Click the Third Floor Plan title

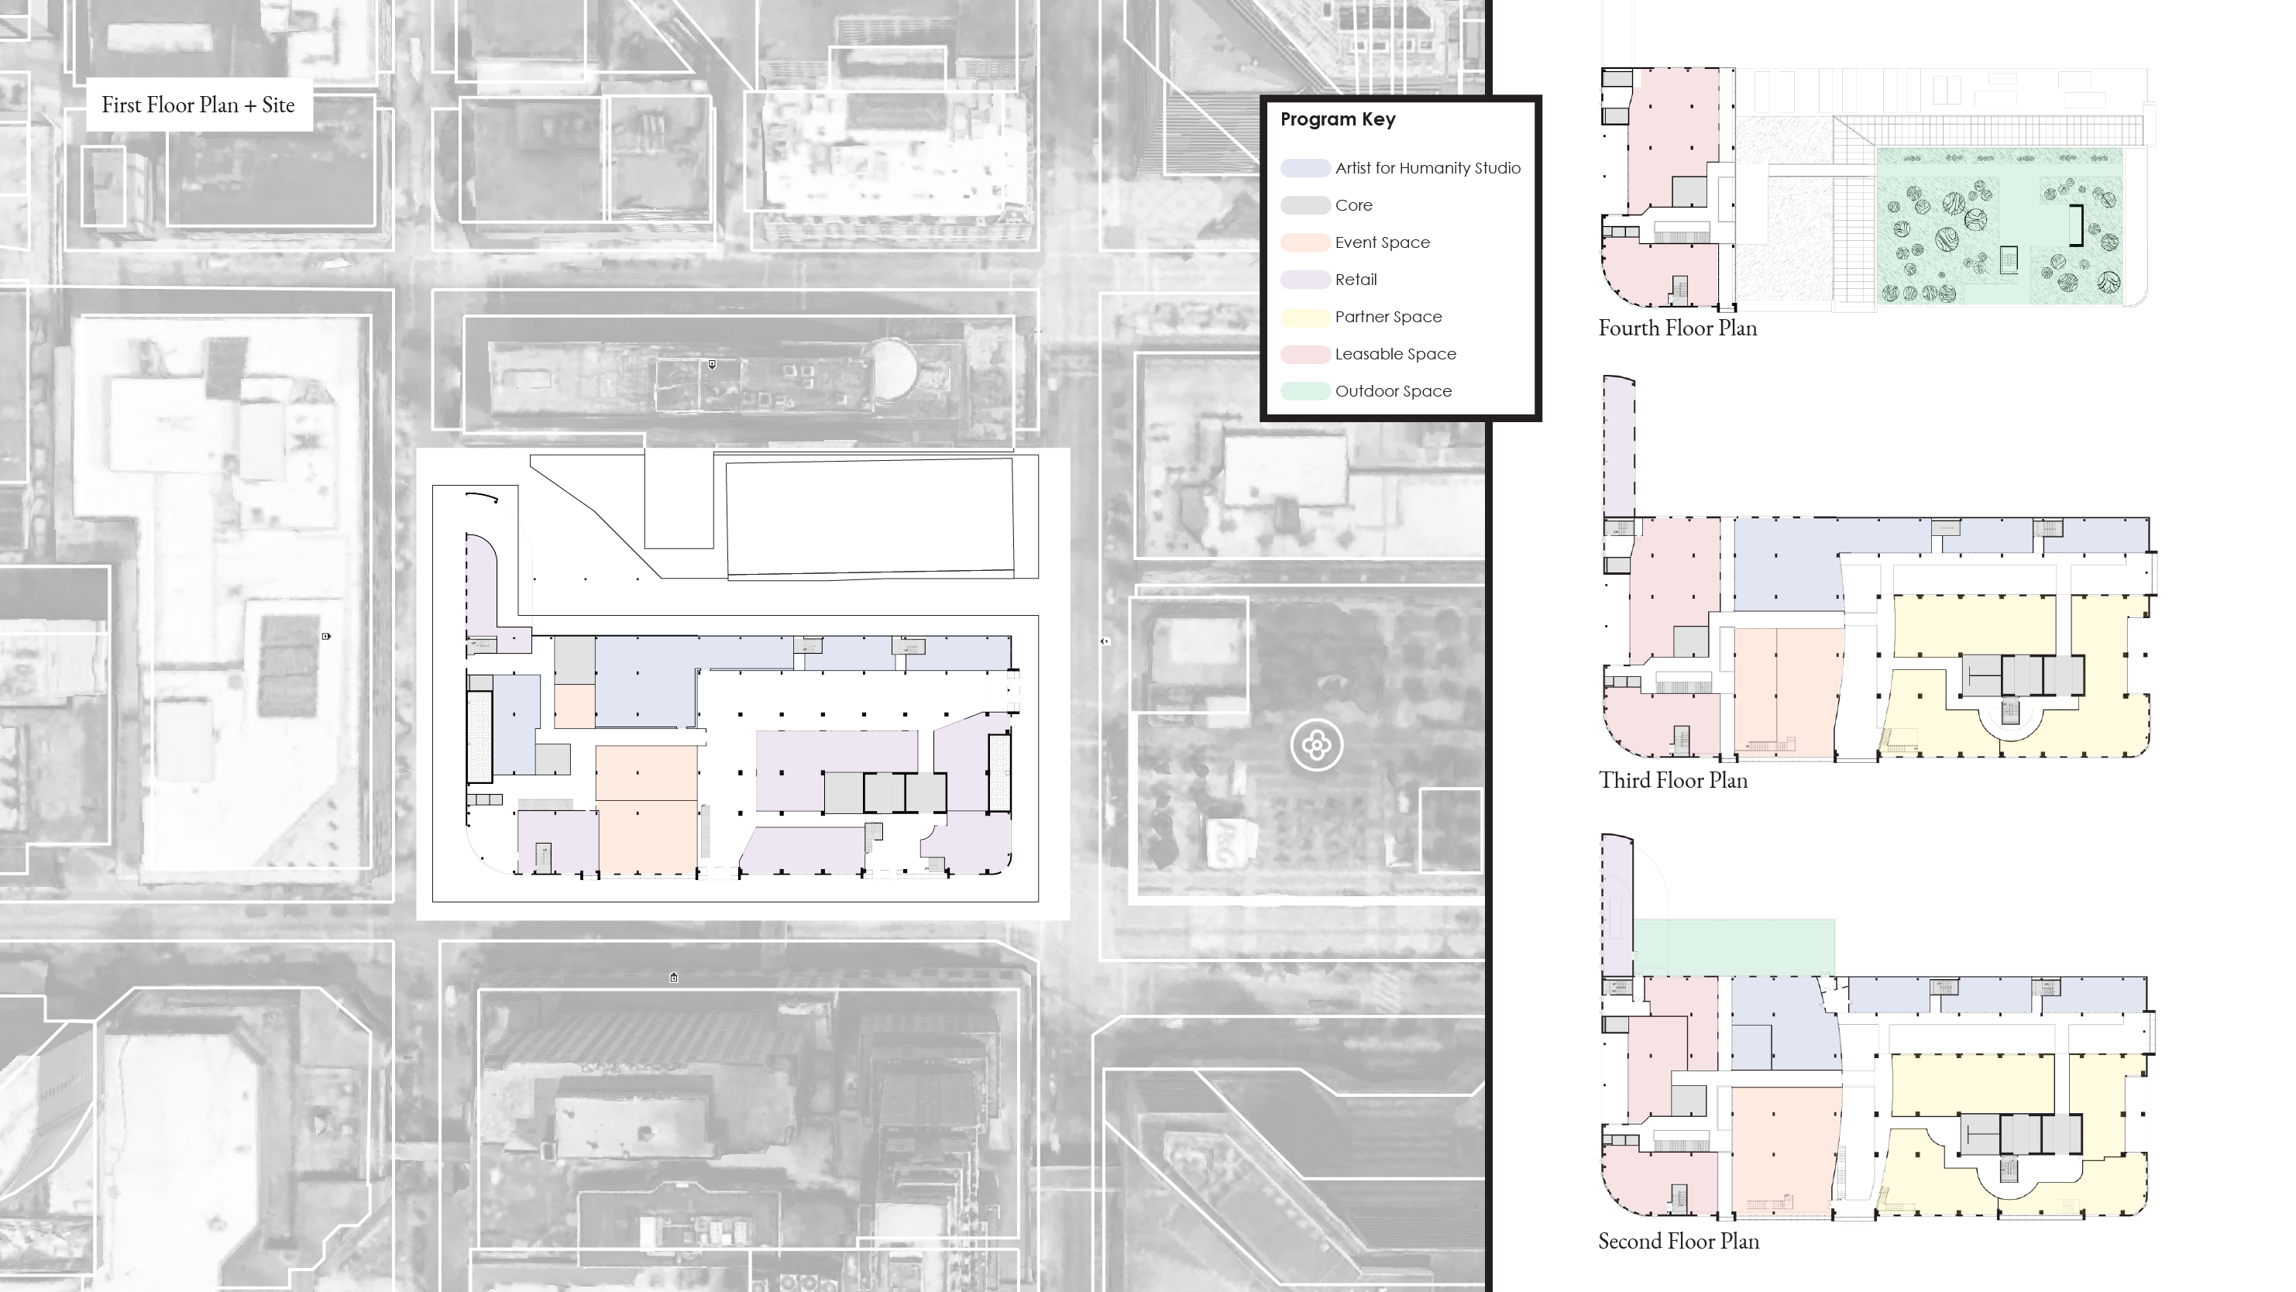(x=1672, y=781)
